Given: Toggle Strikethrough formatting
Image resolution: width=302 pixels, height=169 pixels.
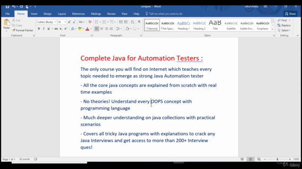Looking at the screenshot, I should (56, 29).
